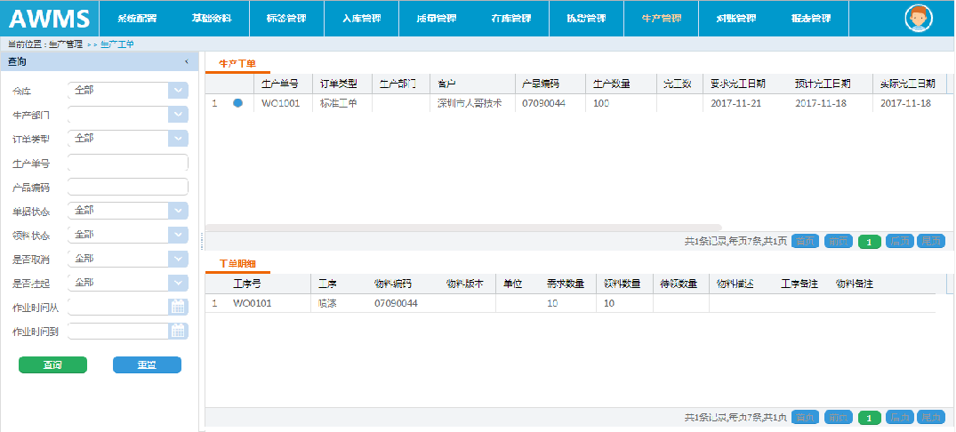Open the 基础资料 menu
The width and height of the screenshot is (956, 432).
click(x=212, y=19)
